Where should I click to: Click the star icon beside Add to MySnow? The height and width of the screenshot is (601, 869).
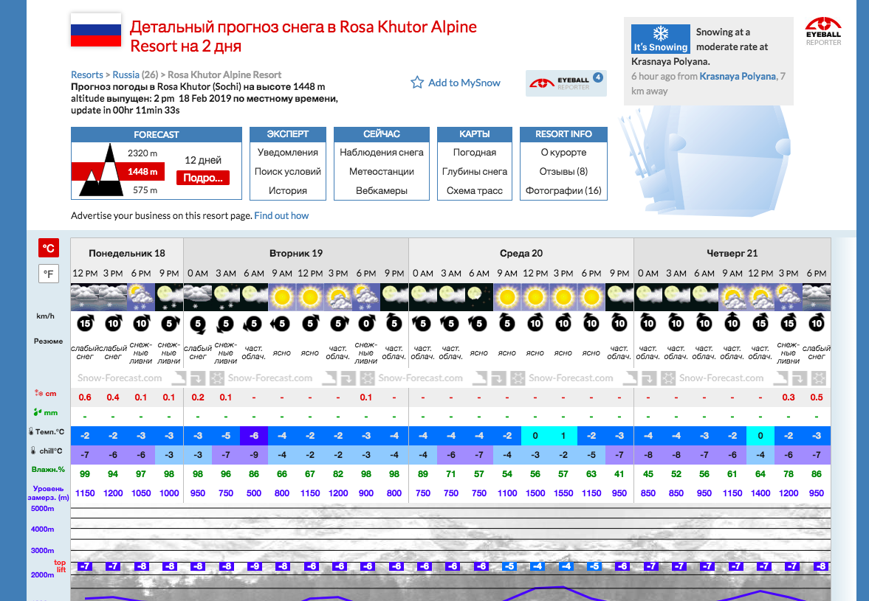point(416,83)
